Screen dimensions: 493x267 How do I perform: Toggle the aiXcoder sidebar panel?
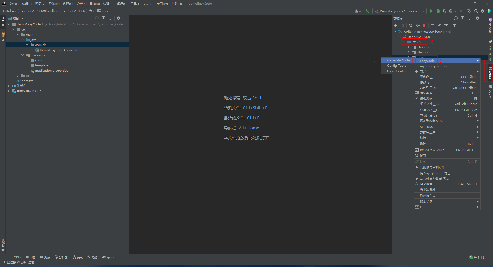[490, 26]
